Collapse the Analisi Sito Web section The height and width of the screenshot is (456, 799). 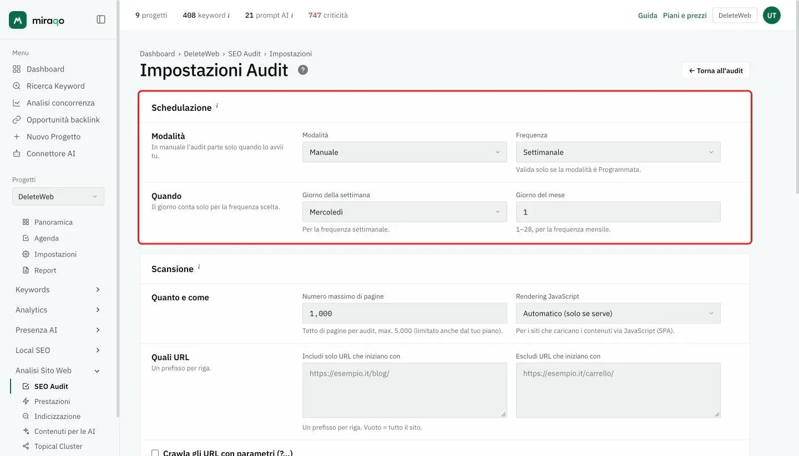point(58,371)
